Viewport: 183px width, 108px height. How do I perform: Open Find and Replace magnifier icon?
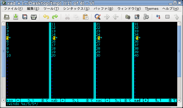tap(98, 17)
